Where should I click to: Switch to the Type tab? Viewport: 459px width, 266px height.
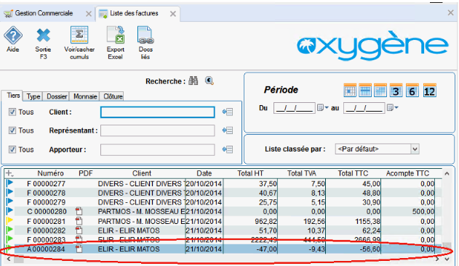coord(33,96)
